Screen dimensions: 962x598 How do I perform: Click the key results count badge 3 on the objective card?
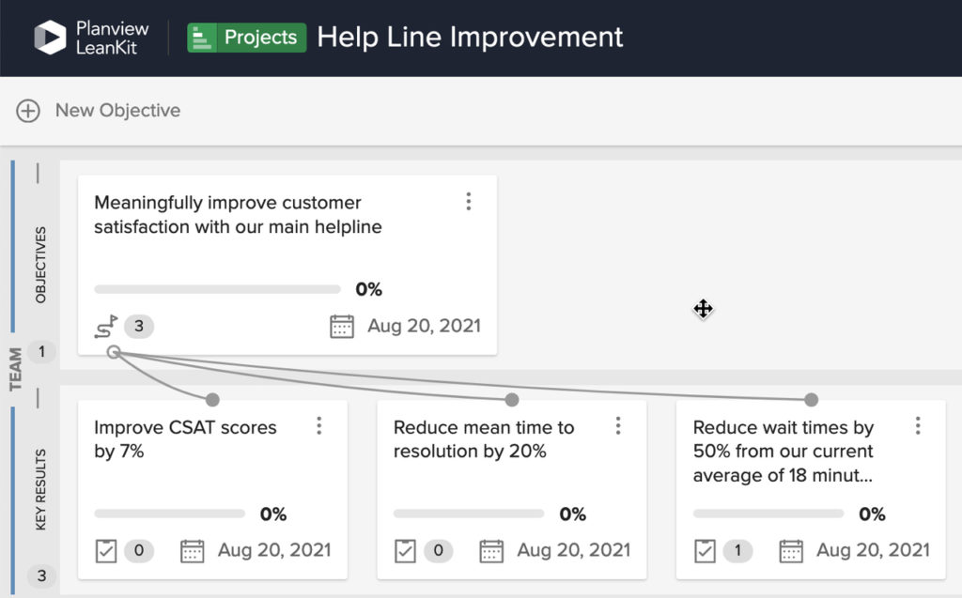[x=139, y=327]
